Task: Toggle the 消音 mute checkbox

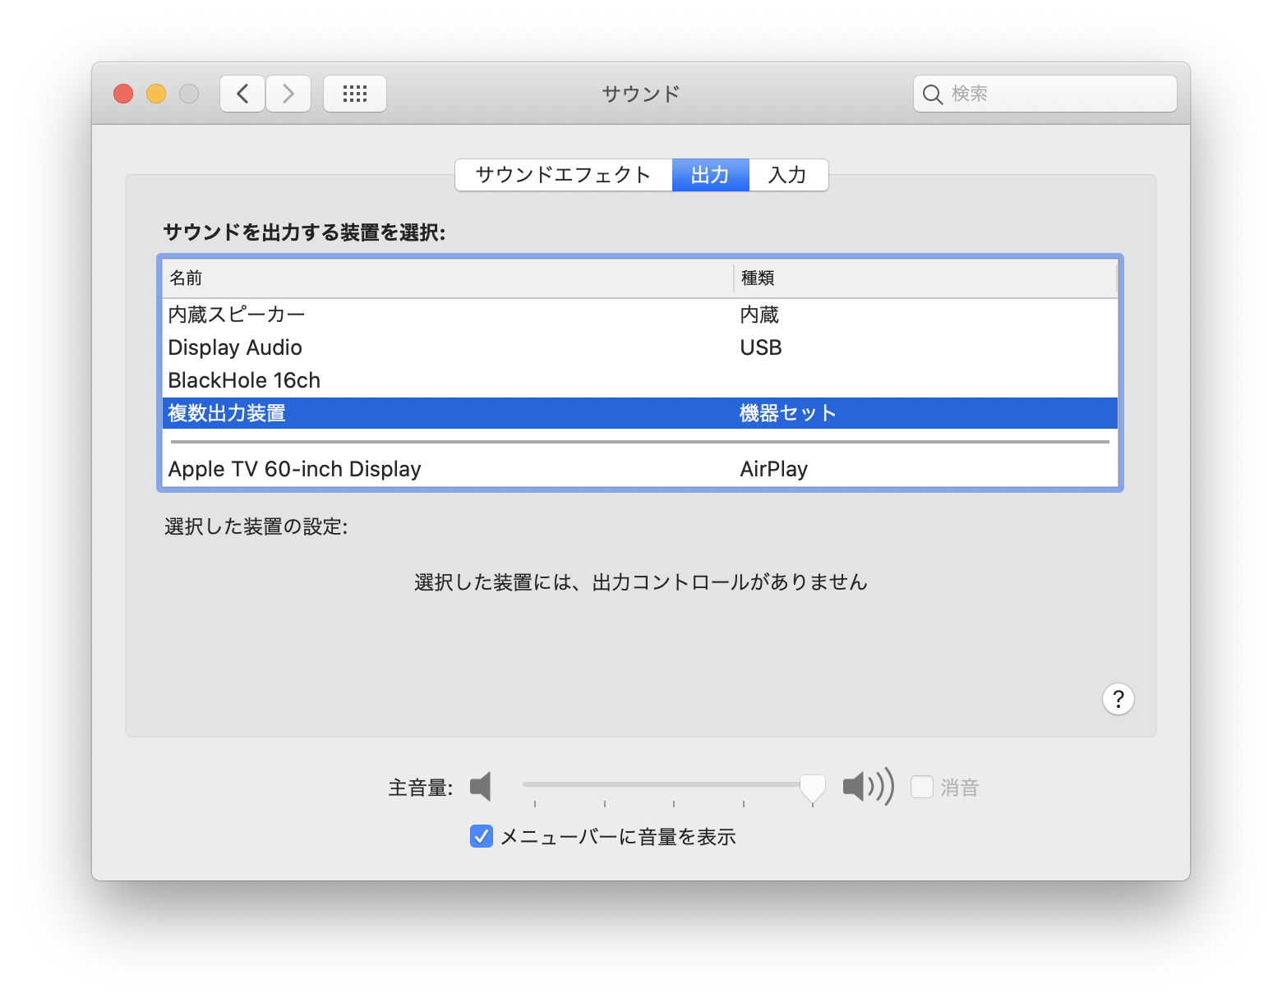Action: click(x=922, y=787)
